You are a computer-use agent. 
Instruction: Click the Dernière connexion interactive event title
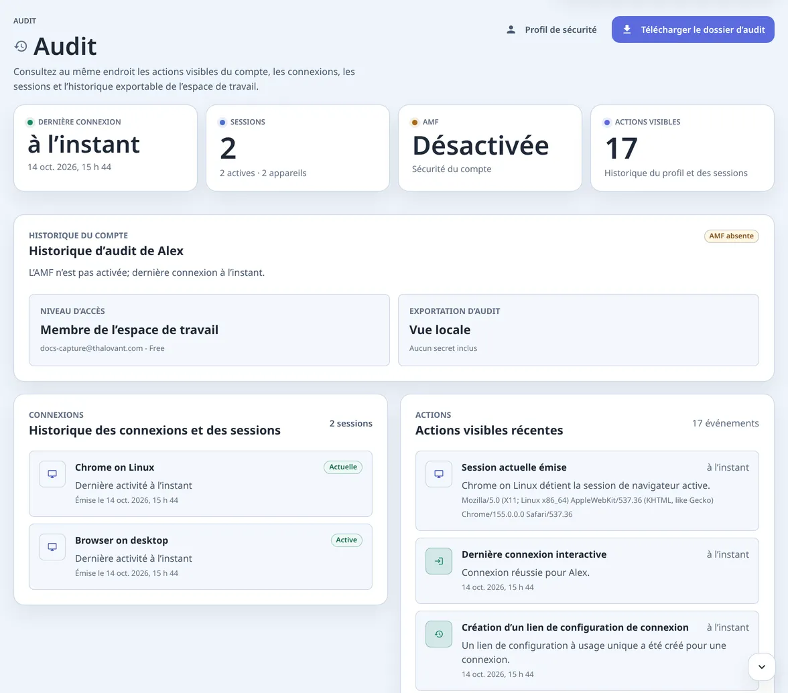[x=533, y=554]
